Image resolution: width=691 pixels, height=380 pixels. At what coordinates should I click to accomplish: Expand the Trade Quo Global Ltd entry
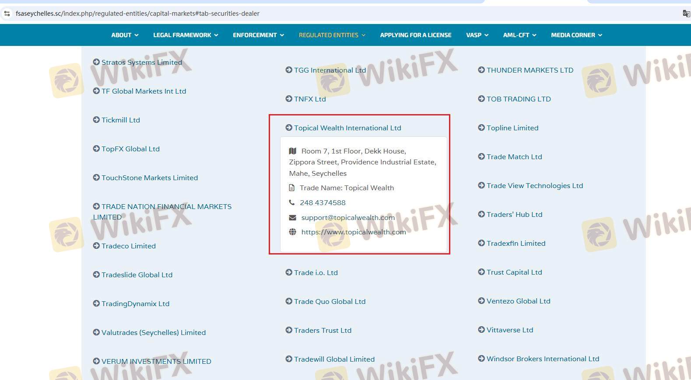(x=329, y=301)
